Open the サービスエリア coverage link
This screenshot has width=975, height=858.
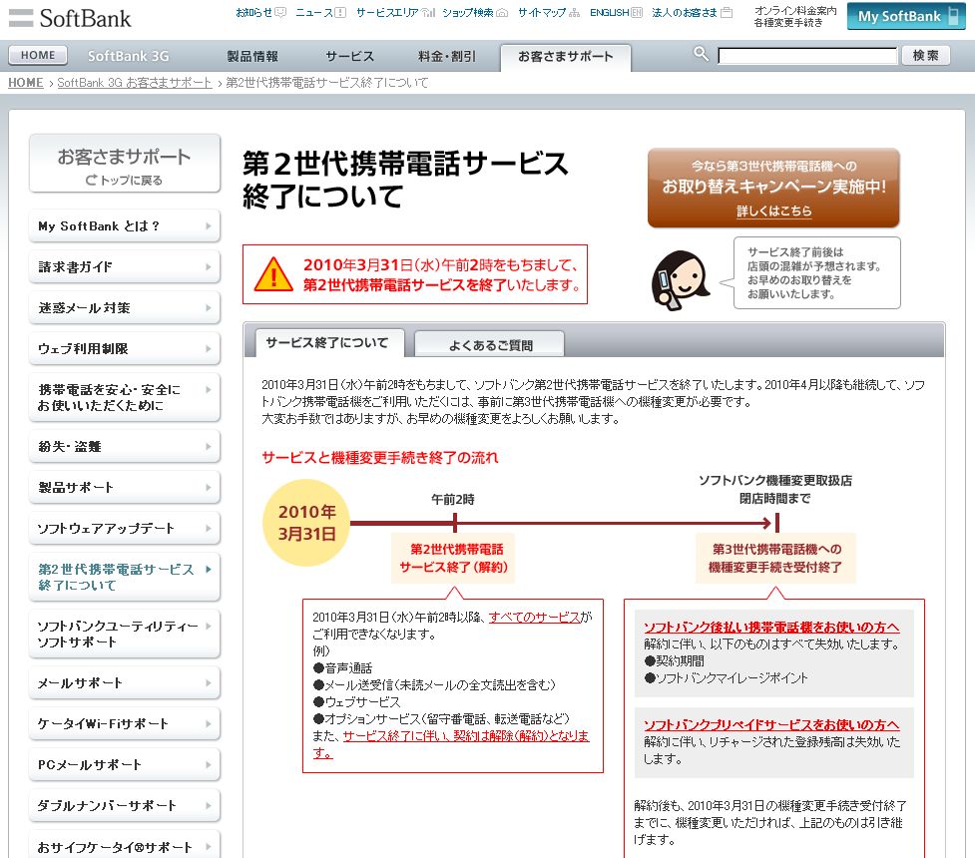pos(395,12)
